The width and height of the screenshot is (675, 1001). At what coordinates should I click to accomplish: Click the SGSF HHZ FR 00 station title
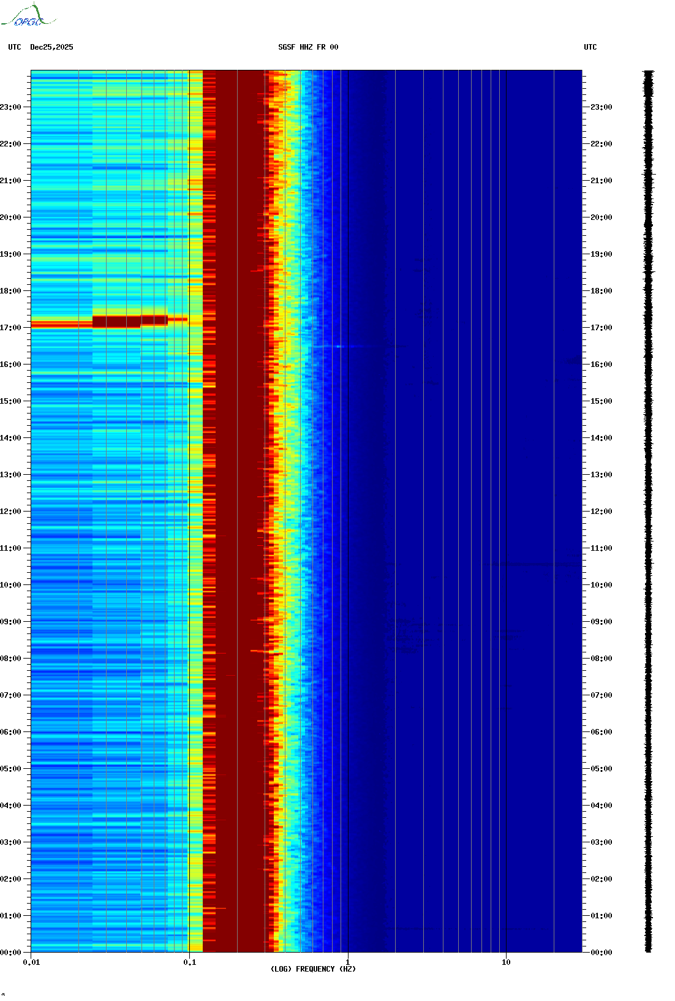tap(308, 47)
